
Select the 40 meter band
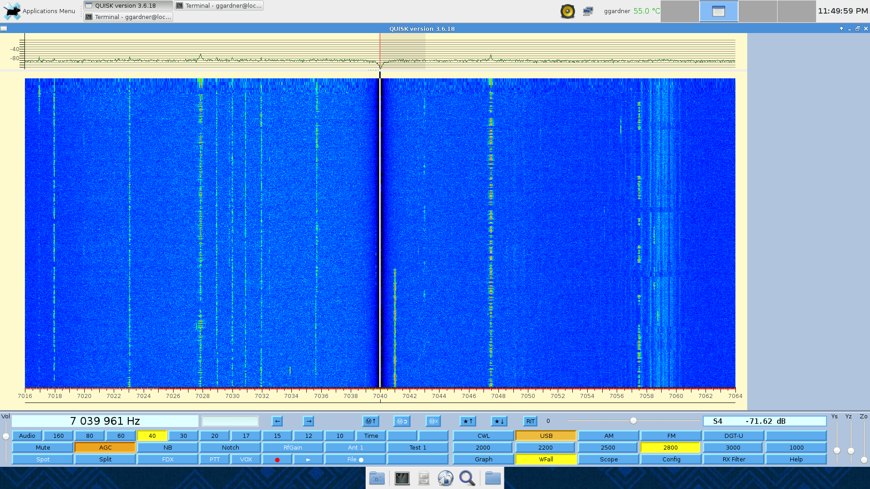point(152,436)
